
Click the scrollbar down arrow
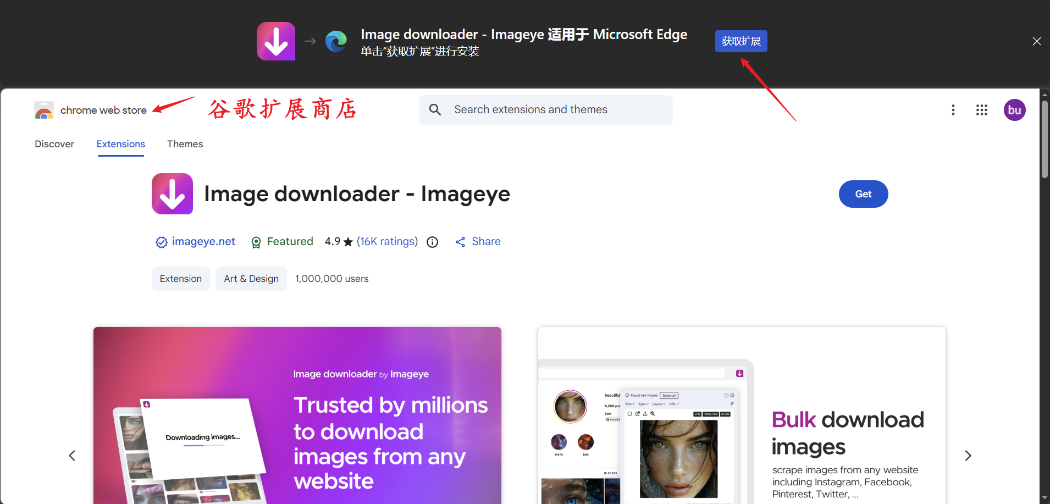[1045, 498]
